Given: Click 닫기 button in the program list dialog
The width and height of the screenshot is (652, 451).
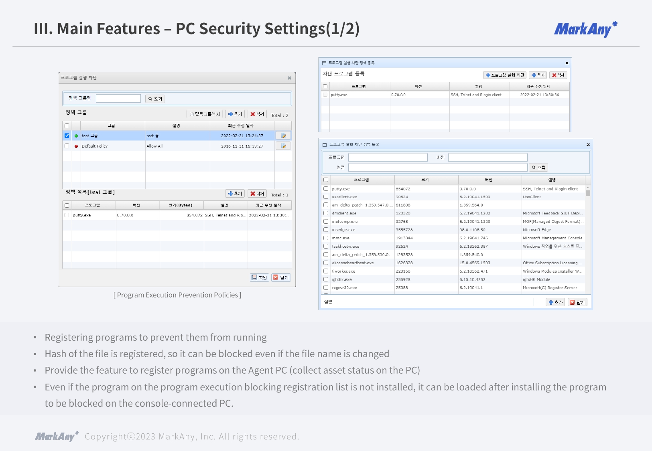Looking at the screenshot, I should (x=577, y=302).
